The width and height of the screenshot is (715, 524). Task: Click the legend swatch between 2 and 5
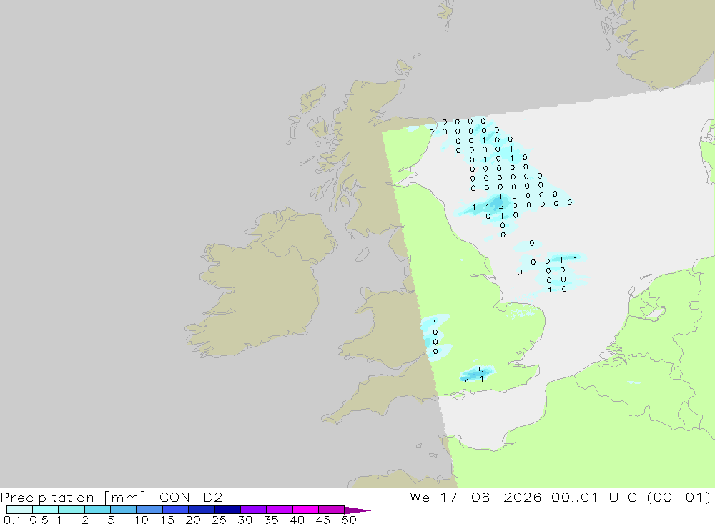point(97,510)
